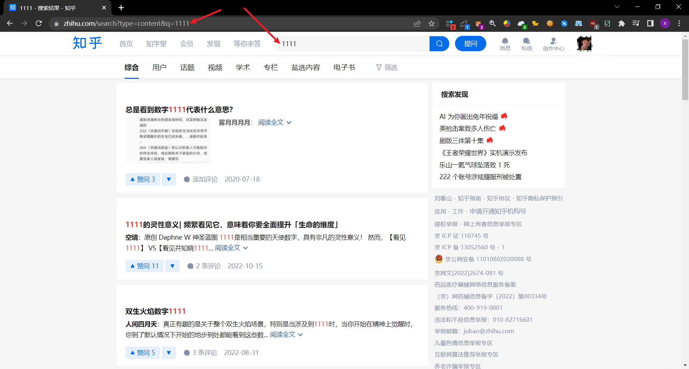Click the cookie extension icon
Screen dimensions: 689x369
click(550, 23)
